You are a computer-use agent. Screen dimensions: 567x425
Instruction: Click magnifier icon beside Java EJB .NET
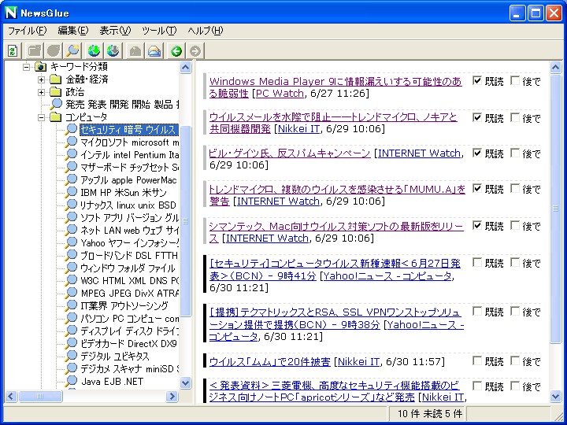coord(71,381)
